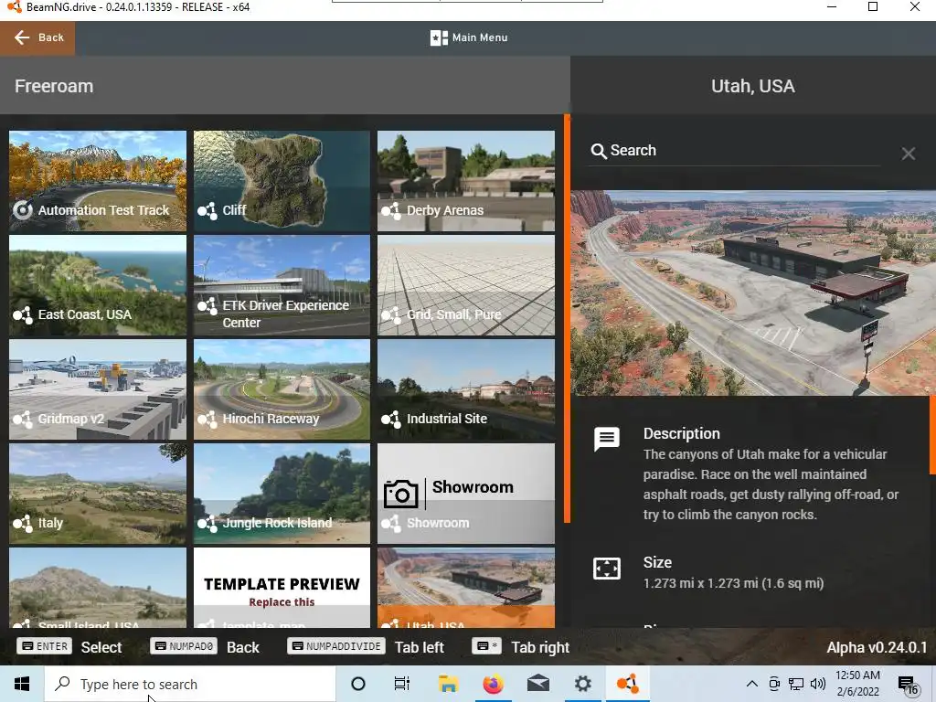Click the network tray icon
This screenshot has width=936, height=702.
[x=796, y=684]
